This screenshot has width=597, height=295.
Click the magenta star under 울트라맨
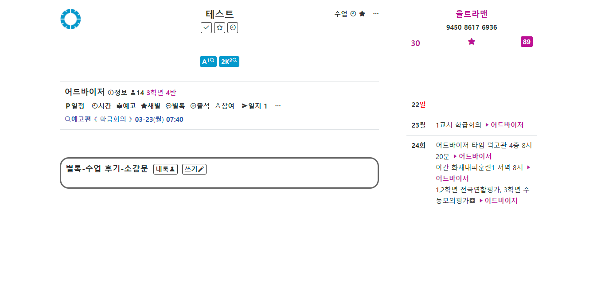tap(472, 42)
